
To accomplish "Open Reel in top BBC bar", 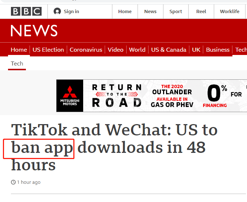I will (201, 12).
